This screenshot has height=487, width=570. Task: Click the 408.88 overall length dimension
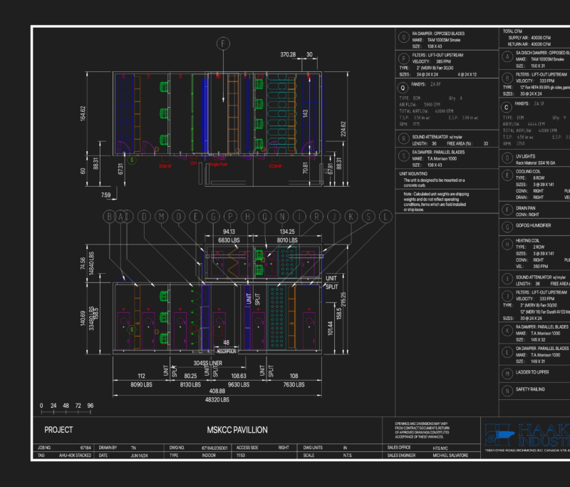tap(217, 391)
